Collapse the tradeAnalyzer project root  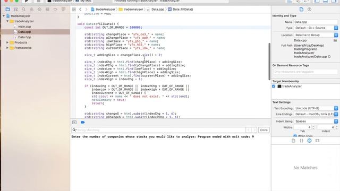click(x=4, y=16)
